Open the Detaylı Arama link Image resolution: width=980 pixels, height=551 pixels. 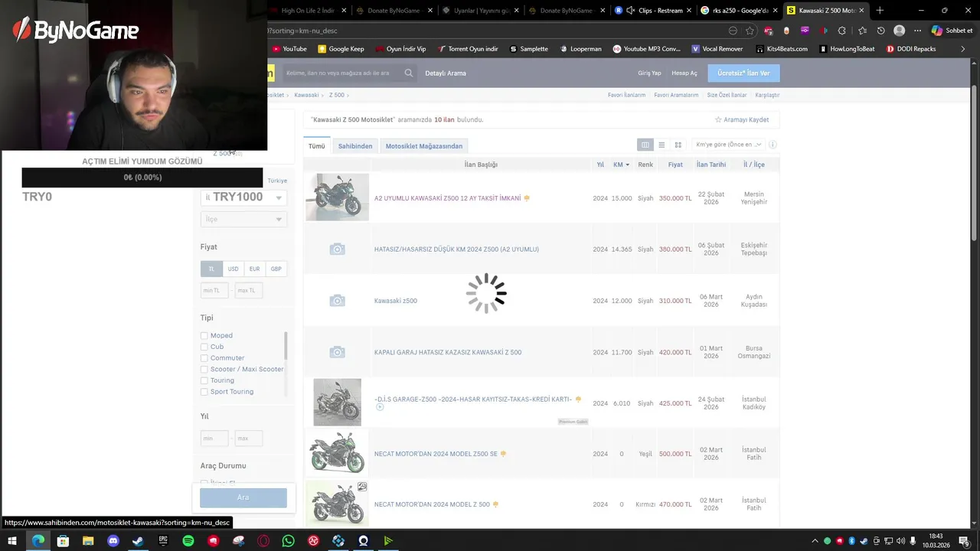coord(446,73)
